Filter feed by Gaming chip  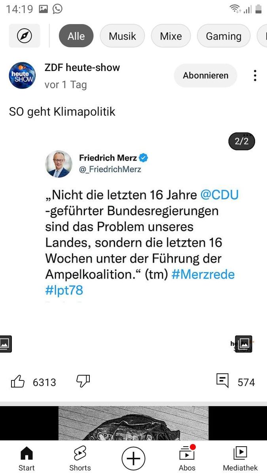pyautogui.click(x=223, y=36)
